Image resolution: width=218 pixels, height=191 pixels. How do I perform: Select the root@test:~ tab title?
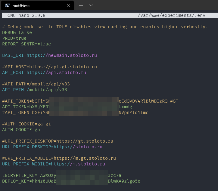point(23,5)
